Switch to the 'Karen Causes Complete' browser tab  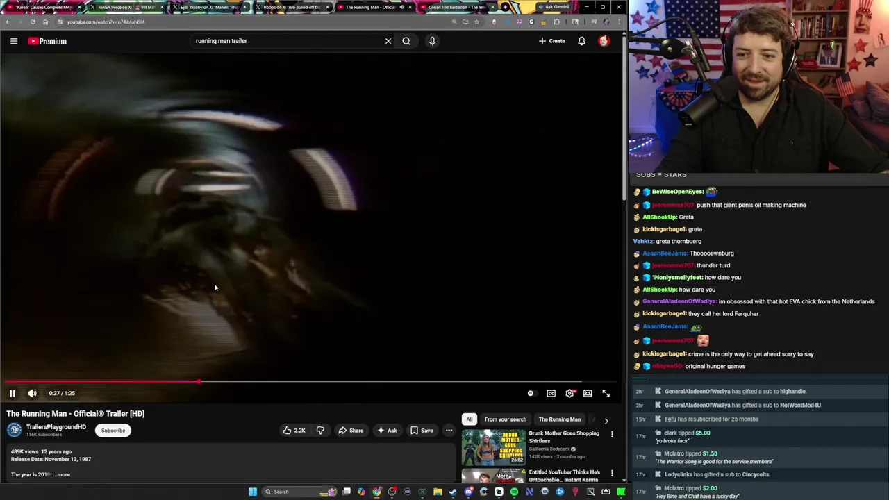click(x=43, y=7)
